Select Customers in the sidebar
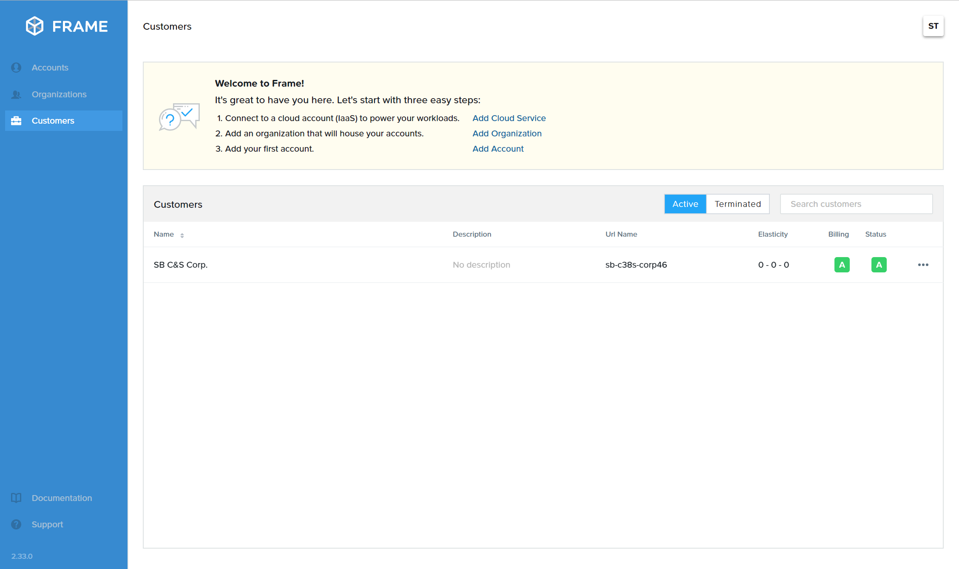This screenshot has width=959, height=569. 64,121
